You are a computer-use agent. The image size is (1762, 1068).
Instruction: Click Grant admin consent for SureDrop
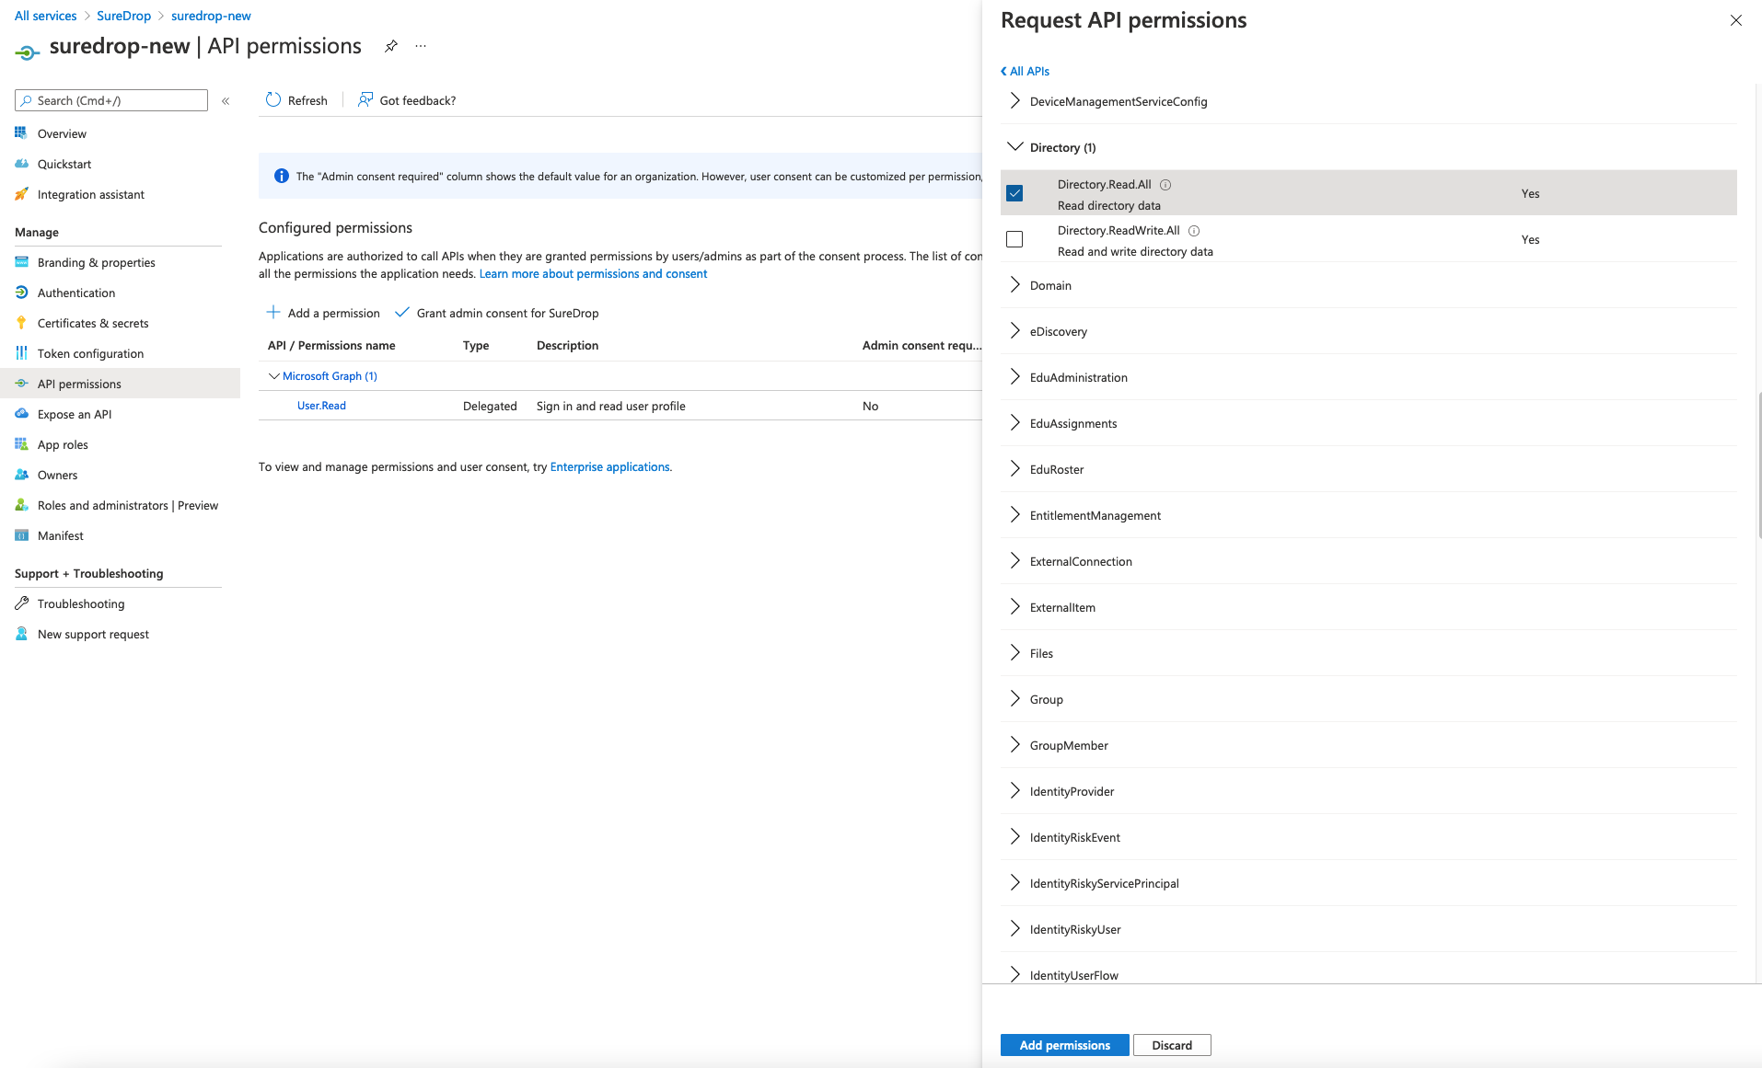point(497,313)
